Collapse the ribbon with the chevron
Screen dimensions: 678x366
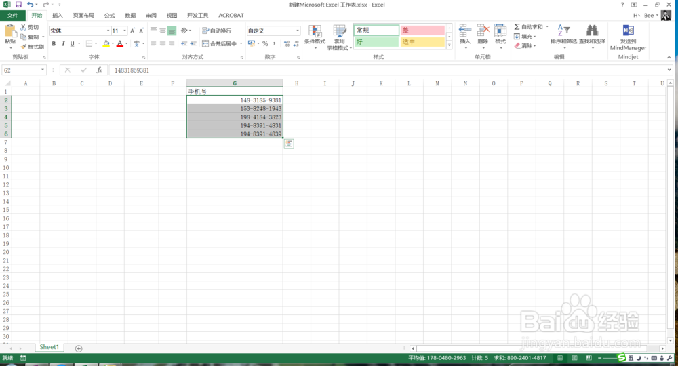pos(669,57)
